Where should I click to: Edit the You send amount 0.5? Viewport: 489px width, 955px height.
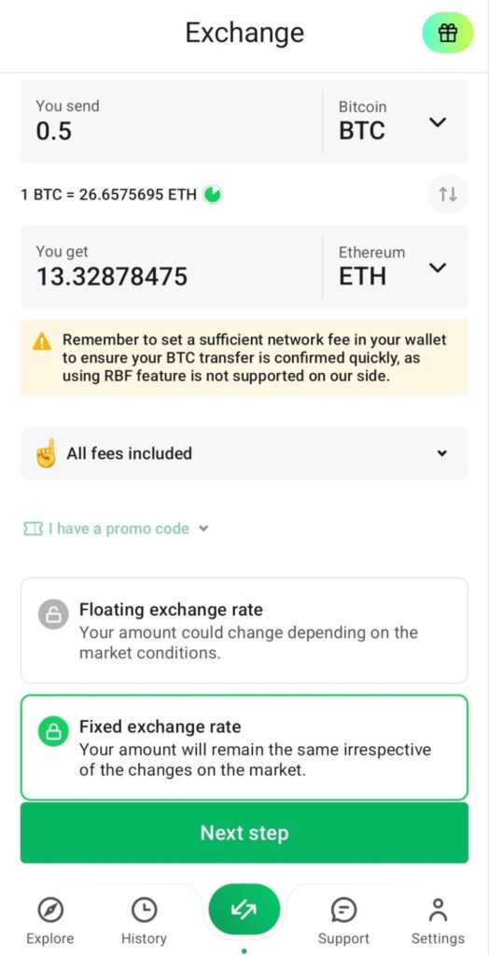(171, 121)
